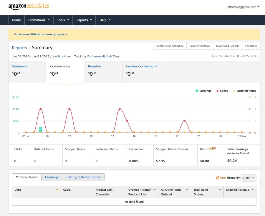
Task: Expand the Tracking ID ohmrowdigital-20 dropdown
Action: pyautogui.click(x=105, y=57)
